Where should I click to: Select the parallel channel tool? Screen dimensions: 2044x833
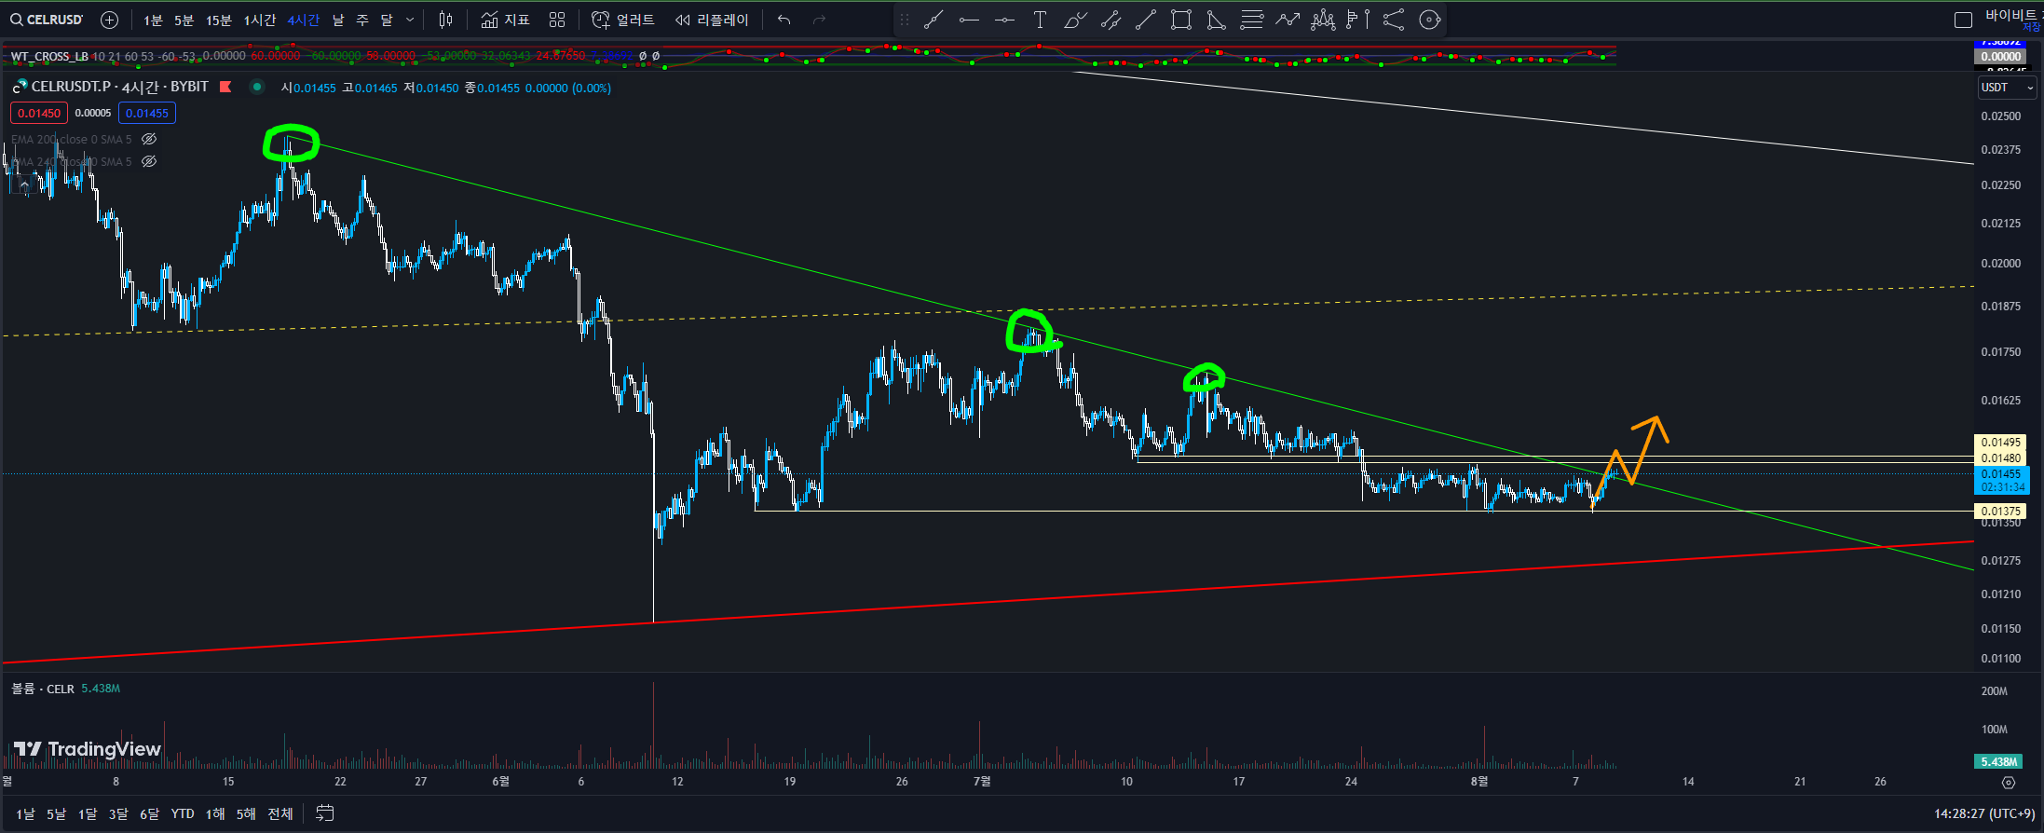(x=1111, y=20)
